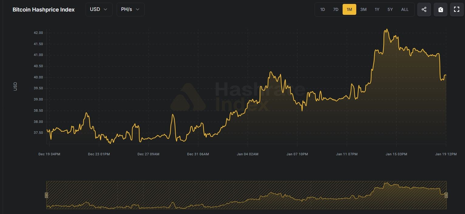The width and height of the screenshot is (465, 214).
Task: Click the highlighted 1M range toggle
Action: (349, 9)
